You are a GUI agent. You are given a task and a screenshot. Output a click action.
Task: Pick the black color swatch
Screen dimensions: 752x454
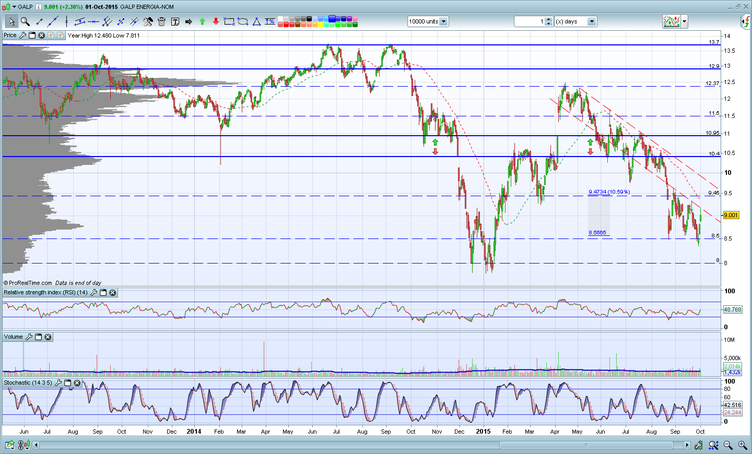pyautogui.click(x=309, y=19)
